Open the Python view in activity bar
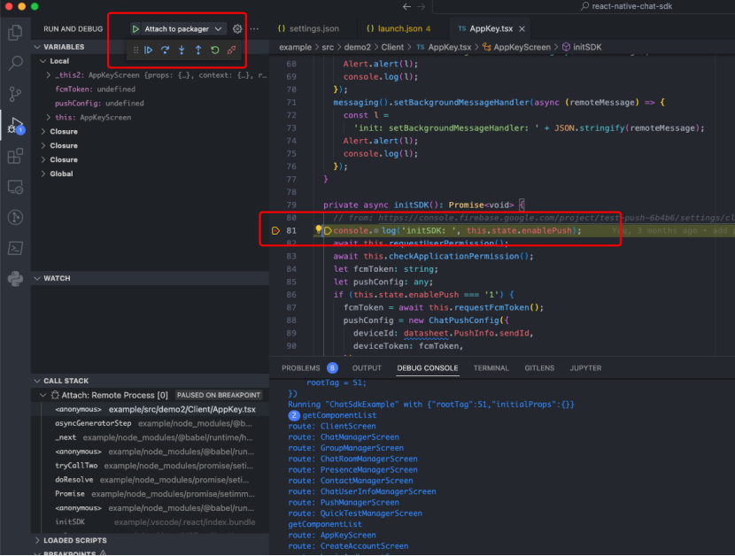Image resolution: width=735 pixels, height=556 pixels. (x=15, y=279)
